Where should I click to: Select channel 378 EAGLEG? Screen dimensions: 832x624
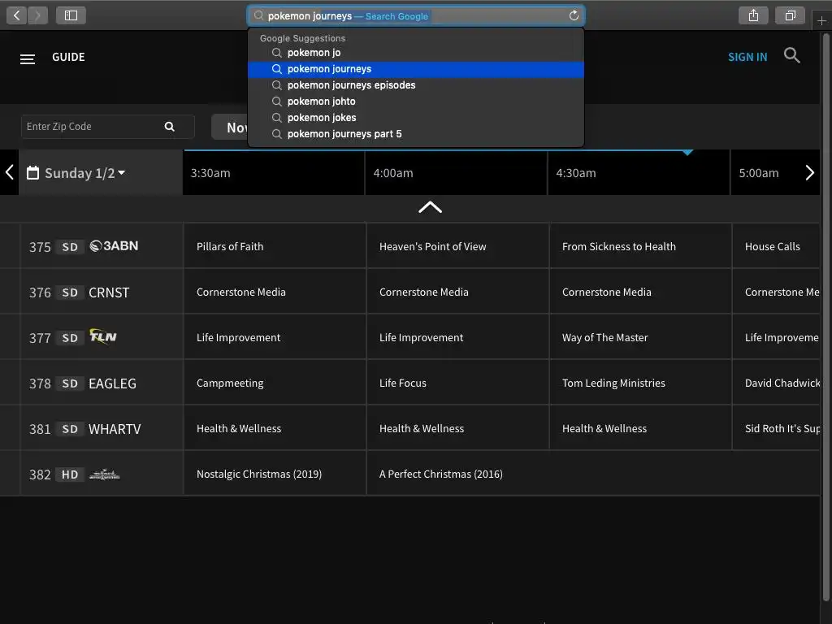pos(102,383)
